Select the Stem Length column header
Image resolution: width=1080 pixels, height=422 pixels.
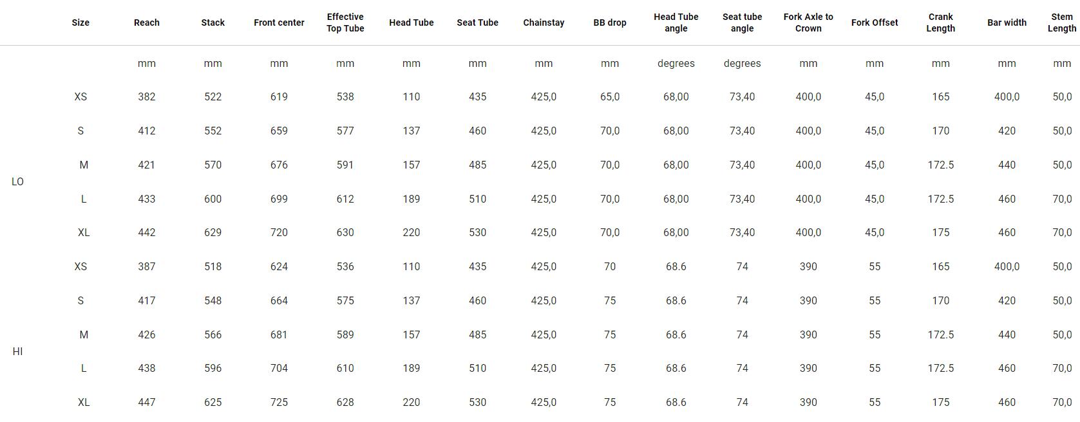[x=1061, y=23]
